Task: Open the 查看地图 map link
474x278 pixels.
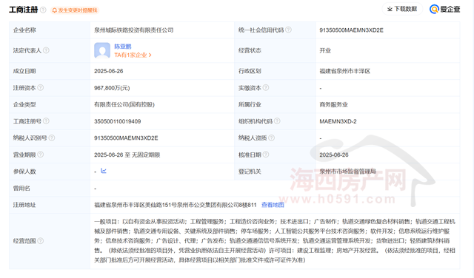Action: 273,205
